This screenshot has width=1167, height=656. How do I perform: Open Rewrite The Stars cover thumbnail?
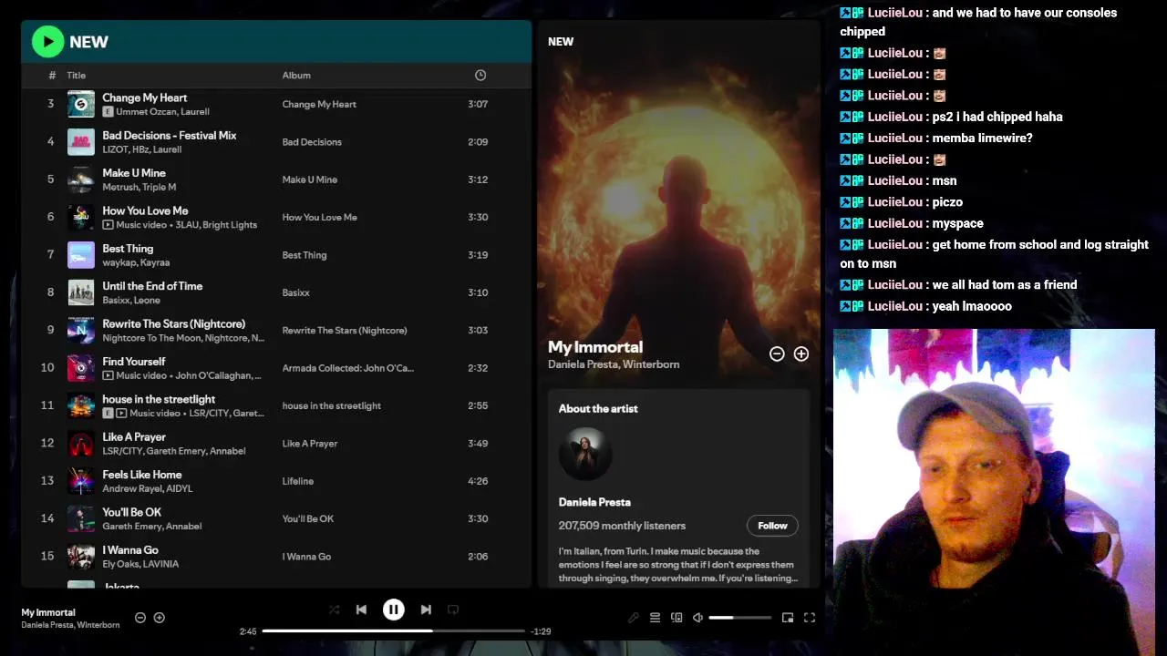80,330
